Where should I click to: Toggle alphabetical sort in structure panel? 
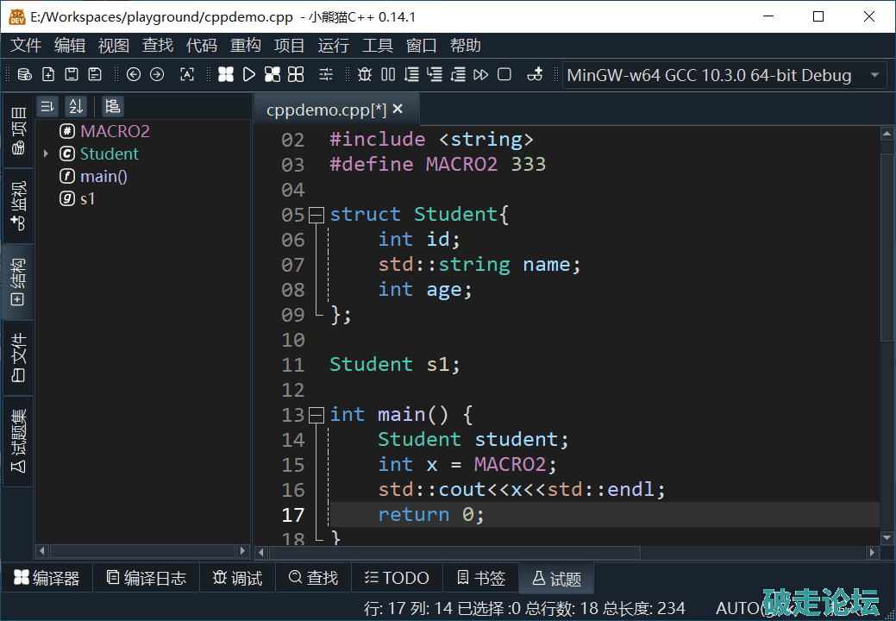pos(76,106)
